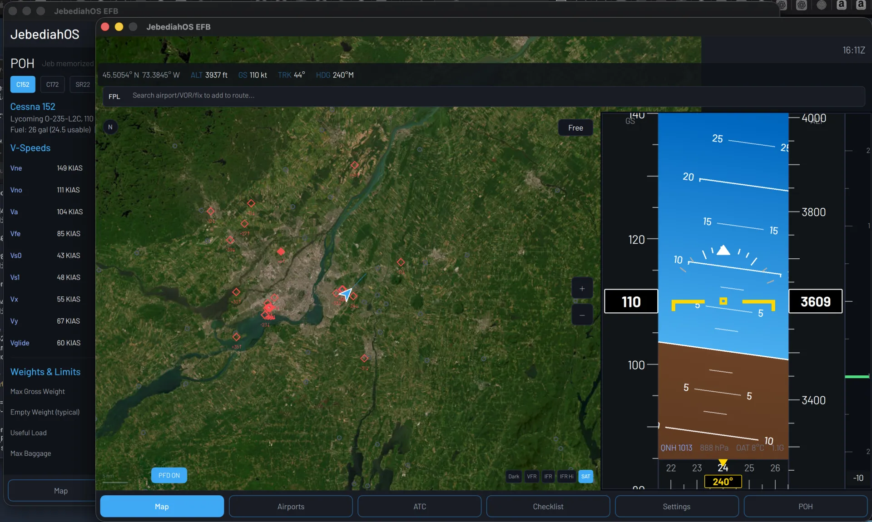The height and width of the screenshot is (522, 872).
Task: Expand the Map panel in the sidebar
Action: [x=61, y=491]
